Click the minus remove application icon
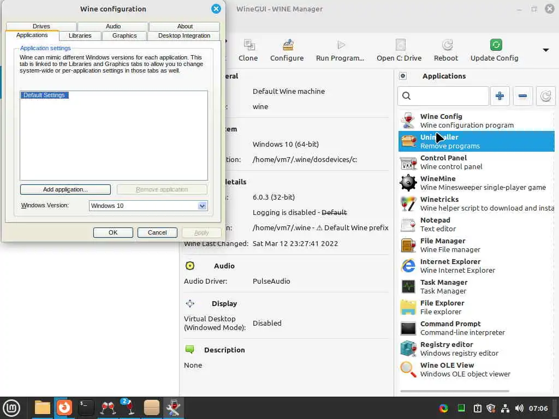This screenshot has width=559, height=419. pos(522,96)
